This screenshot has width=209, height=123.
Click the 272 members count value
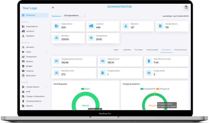click(63, 74)
